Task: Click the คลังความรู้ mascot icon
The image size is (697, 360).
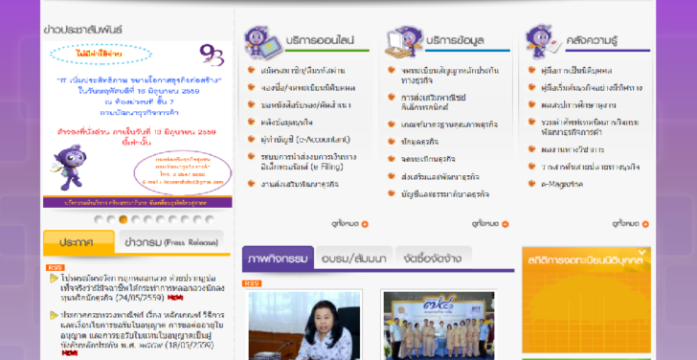Action: click(543, 42)
